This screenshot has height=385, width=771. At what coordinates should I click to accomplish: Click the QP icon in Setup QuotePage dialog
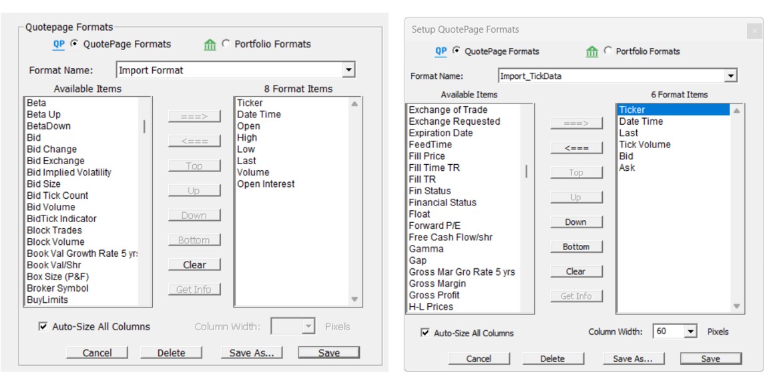441,51
